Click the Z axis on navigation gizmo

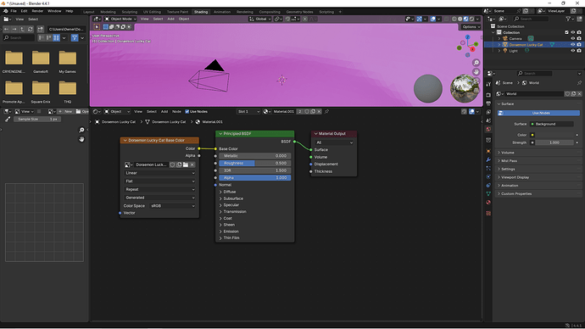pos(467,37)
